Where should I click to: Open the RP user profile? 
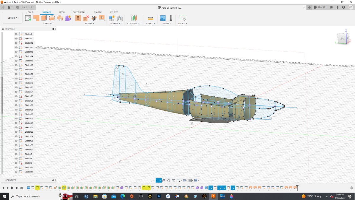point(351,7)
